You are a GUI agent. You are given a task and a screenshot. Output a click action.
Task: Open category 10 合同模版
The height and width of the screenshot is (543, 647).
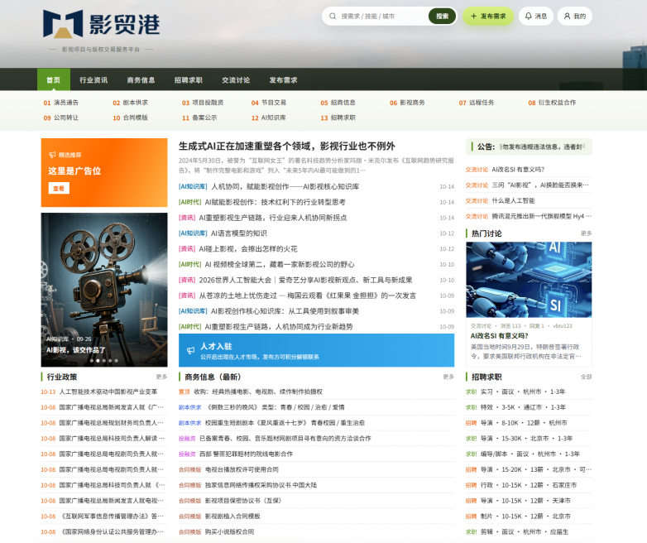130,118
